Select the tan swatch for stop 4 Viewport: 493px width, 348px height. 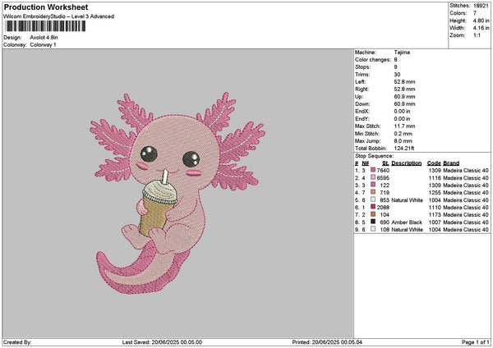(x=373, y=192)
